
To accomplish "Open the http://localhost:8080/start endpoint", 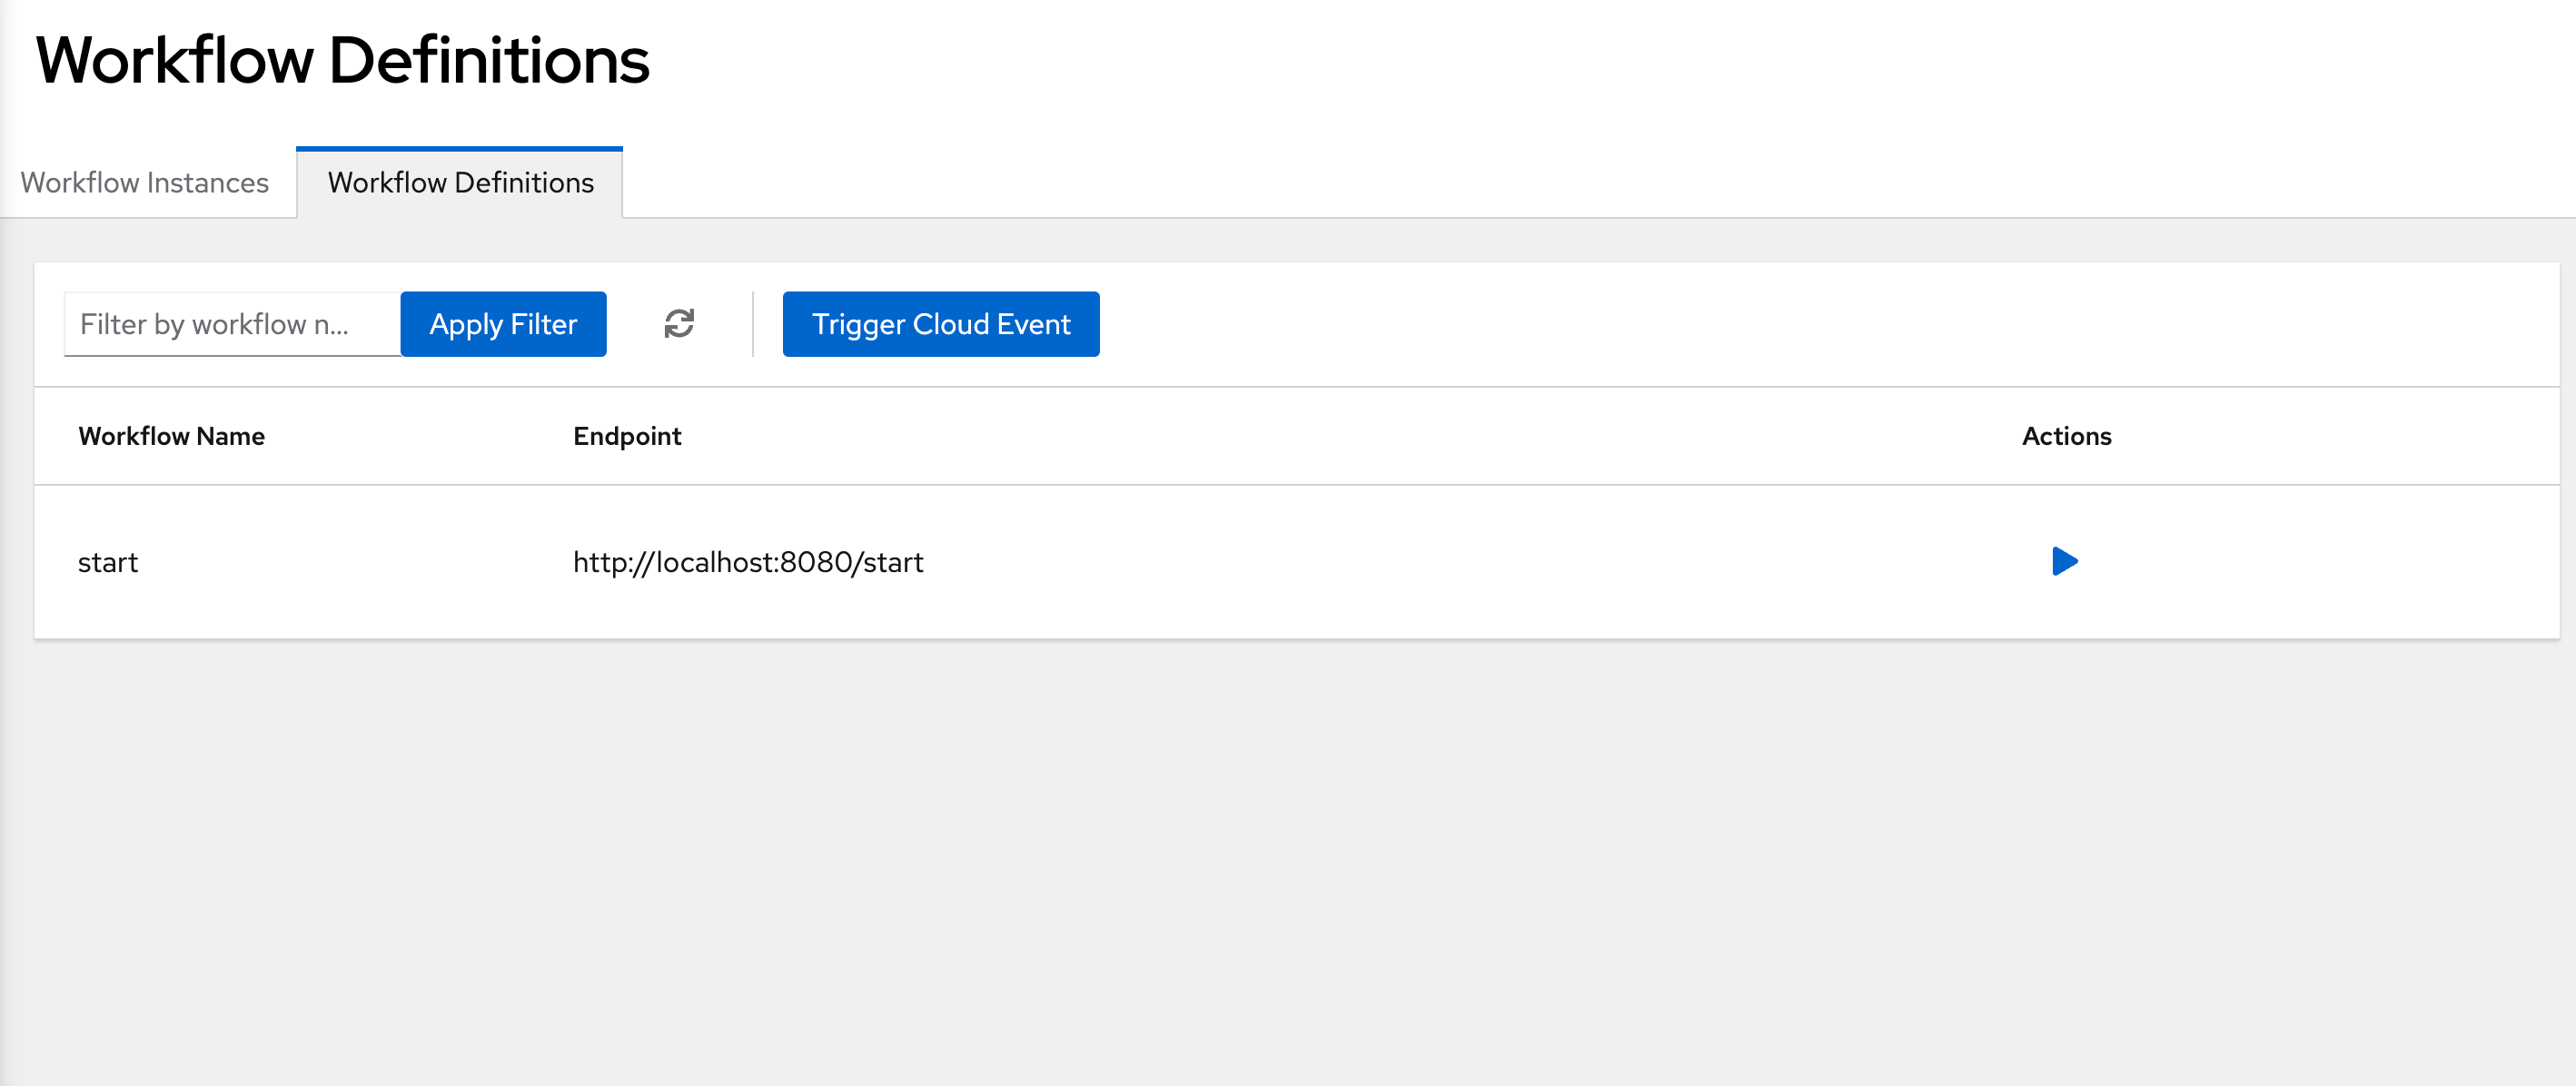I will point(749,562).
